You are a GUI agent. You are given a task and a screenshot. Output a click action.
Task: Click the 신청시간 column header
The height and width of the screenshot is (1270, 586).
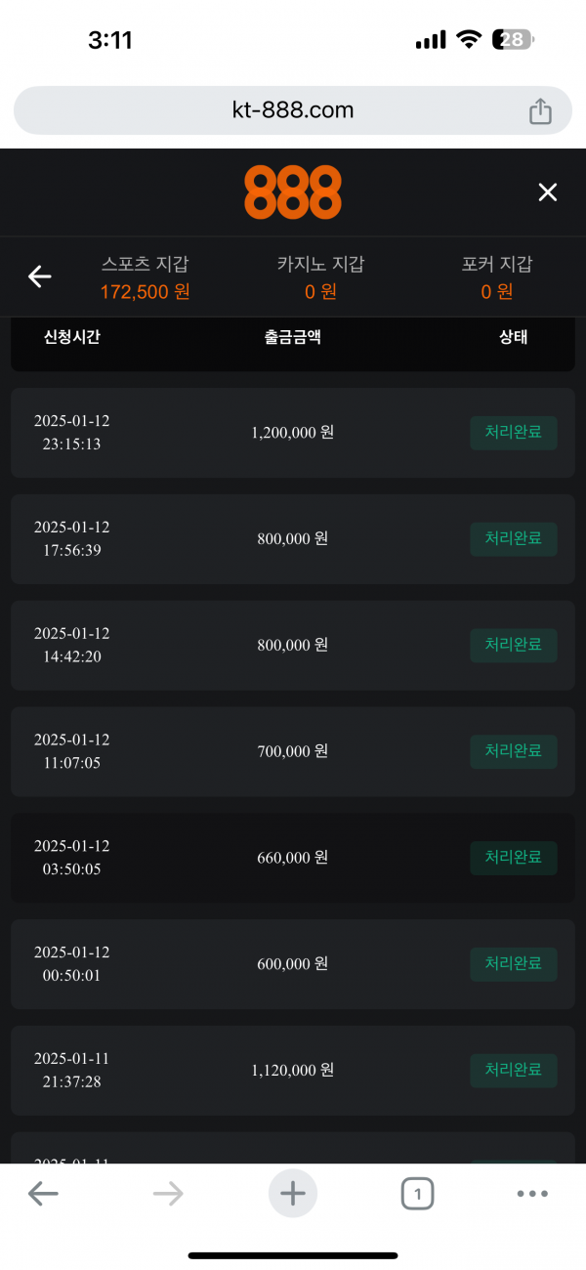click(x=72, y=338)
